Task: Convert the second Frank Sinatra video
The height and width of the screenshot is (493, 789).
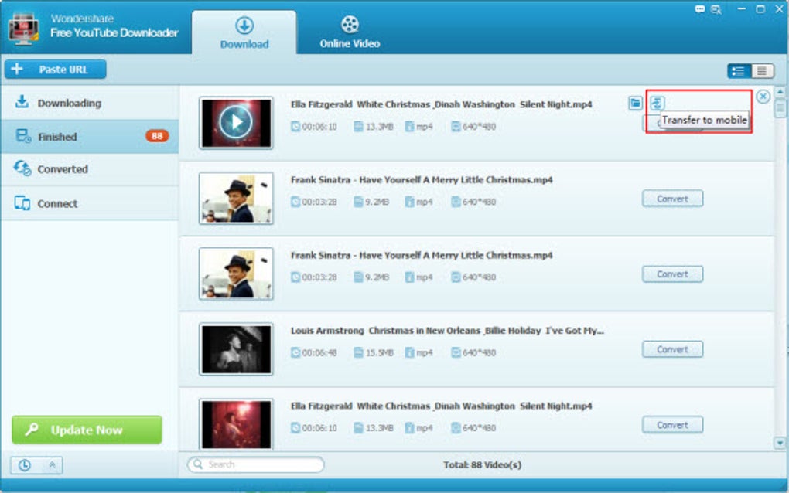Action: 672,274
